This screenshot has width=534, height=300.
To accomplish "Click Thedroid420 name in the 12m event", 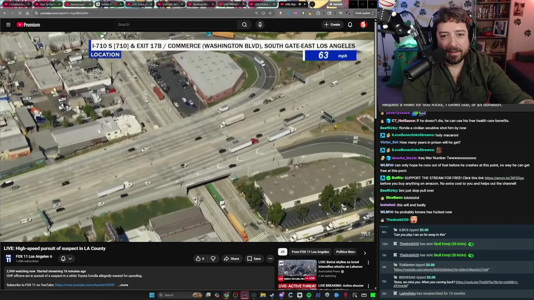I will 409,244.
